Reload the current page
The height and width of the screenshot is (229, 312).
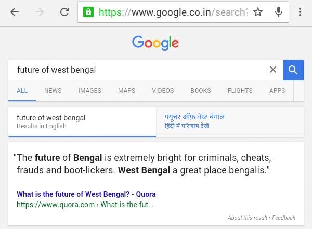(64, 12)
